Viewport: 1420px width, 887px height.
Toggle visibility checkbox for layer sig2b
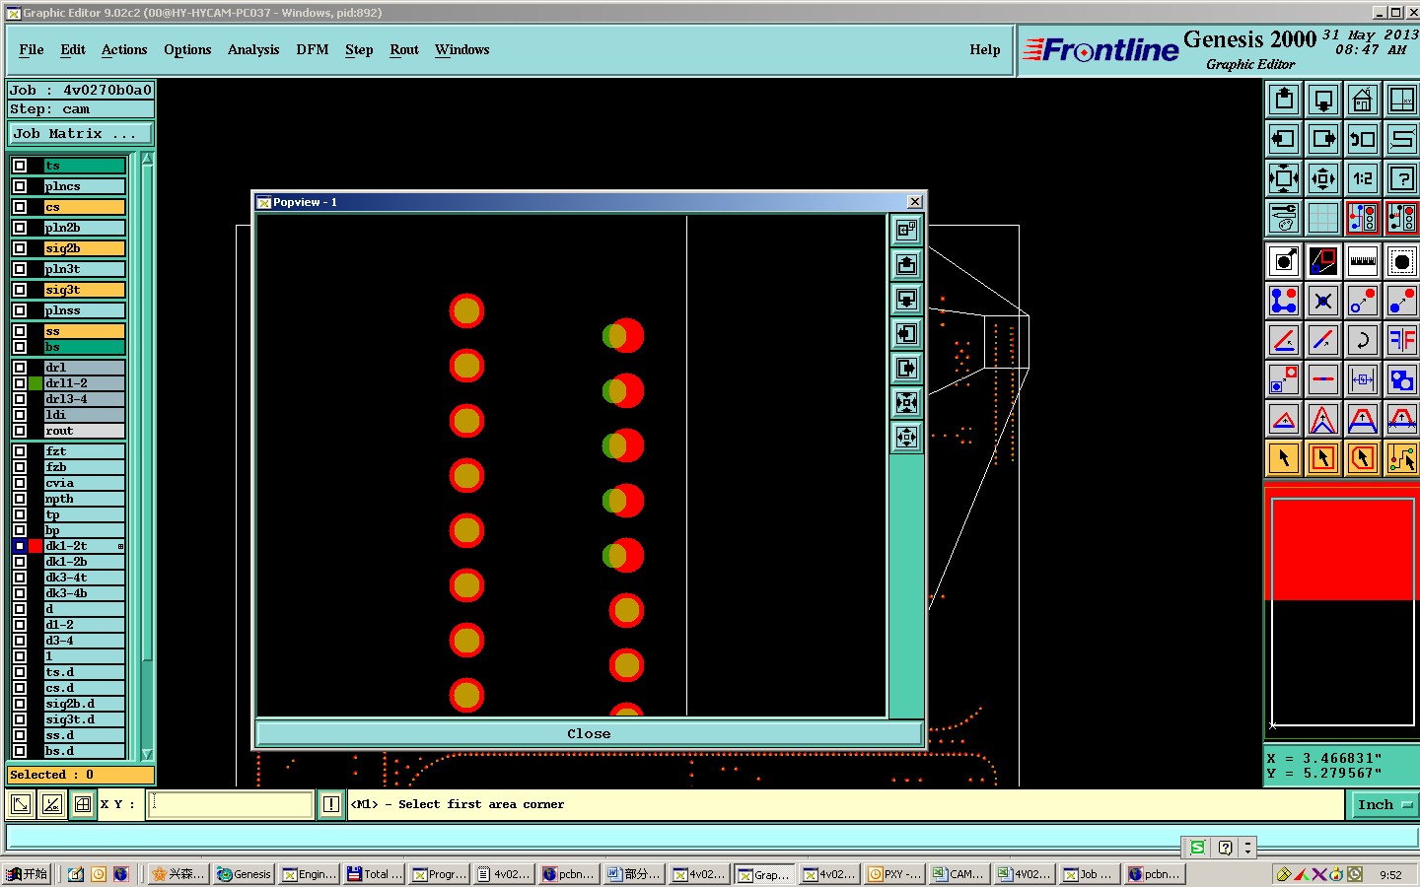tap(20, 248)
